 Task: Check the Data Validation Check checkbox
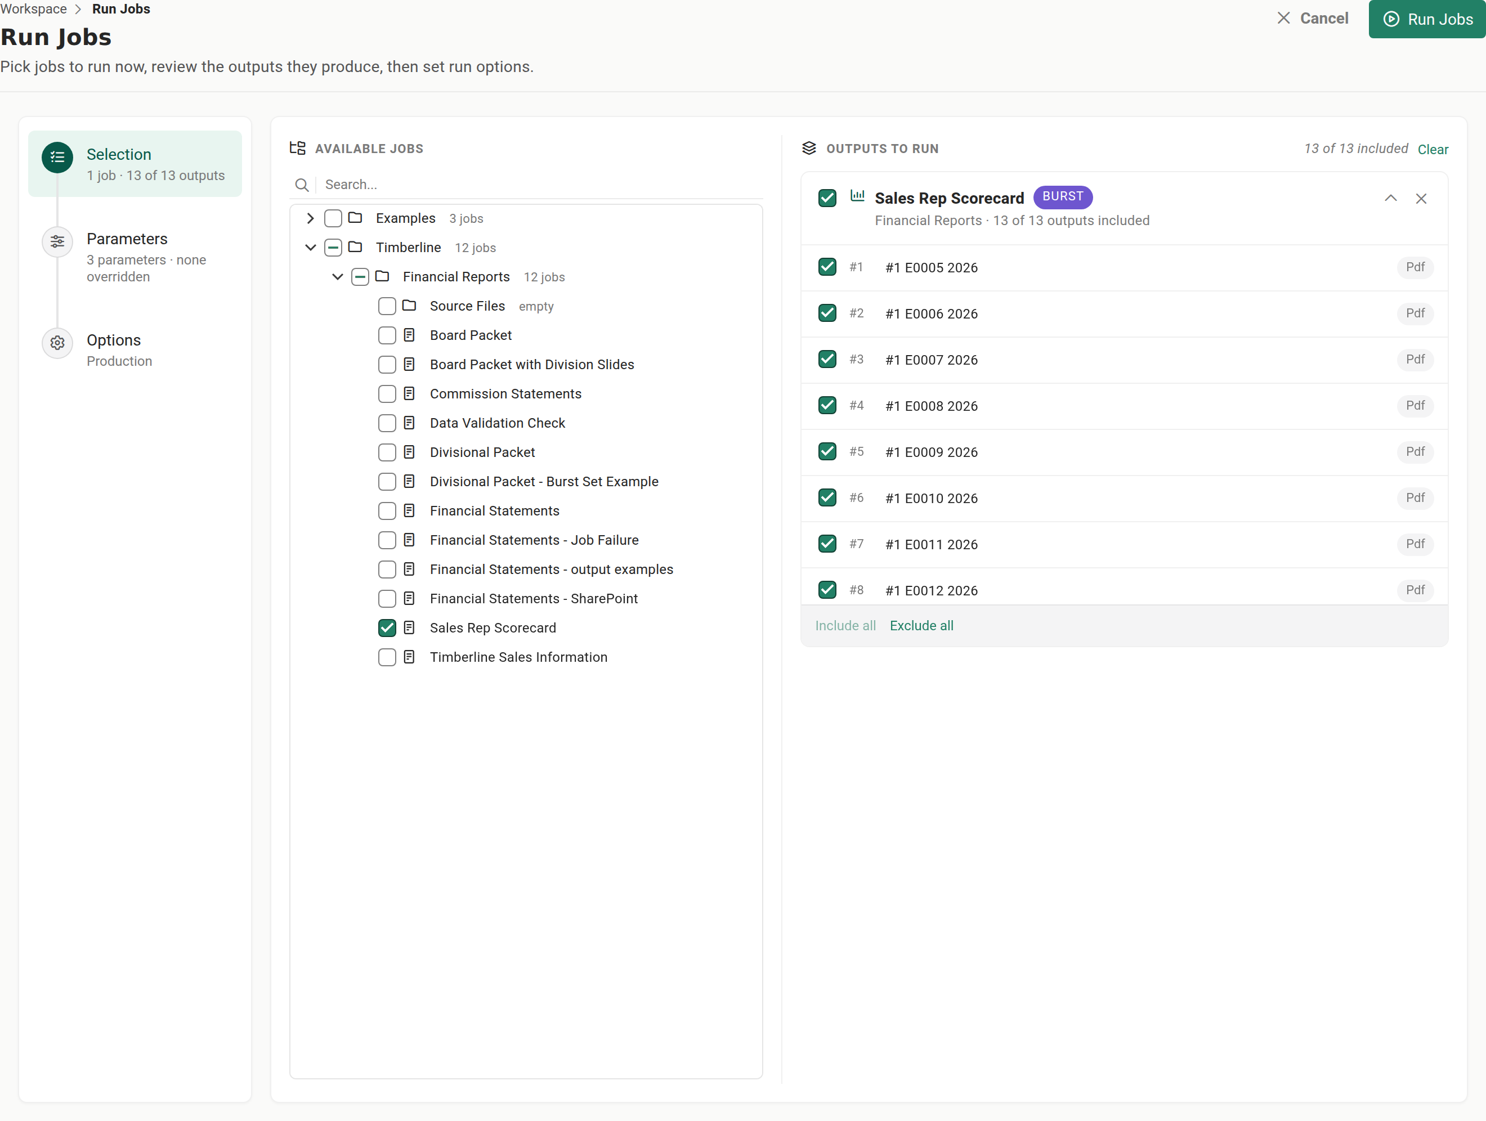pos(387,423)
